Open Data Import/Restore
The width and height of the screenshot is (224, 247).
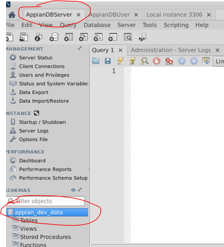click(44, 101)
